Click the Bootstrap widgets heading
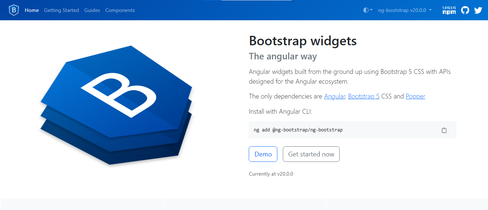 click(303, 41)
